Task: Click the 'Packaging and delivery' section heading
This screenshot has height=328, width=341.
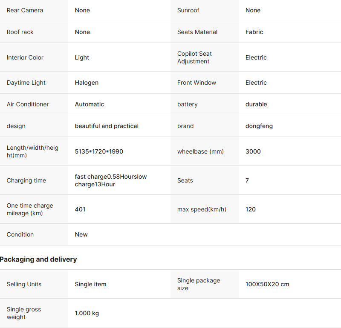Action: point(38,259)
